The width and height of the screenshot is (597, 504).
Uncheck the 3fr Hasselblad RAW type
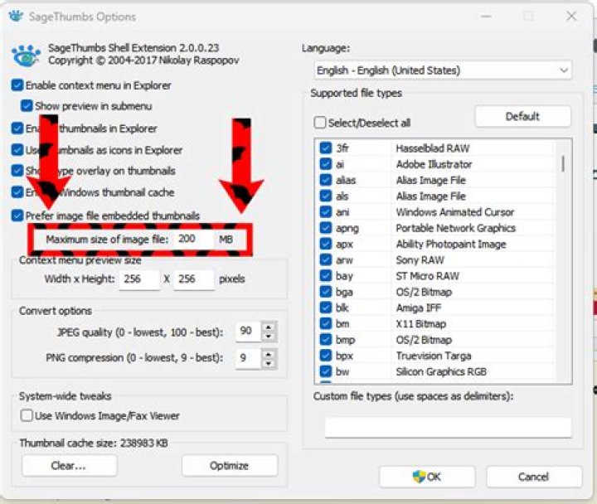click(326, 148)
